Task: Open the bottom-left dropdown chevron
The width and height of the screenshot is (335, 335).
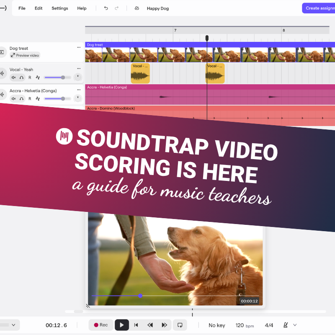Action: pos(13,325)
